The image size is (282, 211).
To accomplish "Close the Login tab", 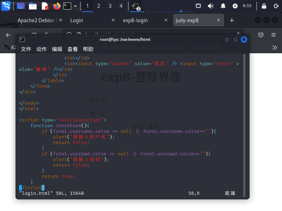I will tap(113, 20).
